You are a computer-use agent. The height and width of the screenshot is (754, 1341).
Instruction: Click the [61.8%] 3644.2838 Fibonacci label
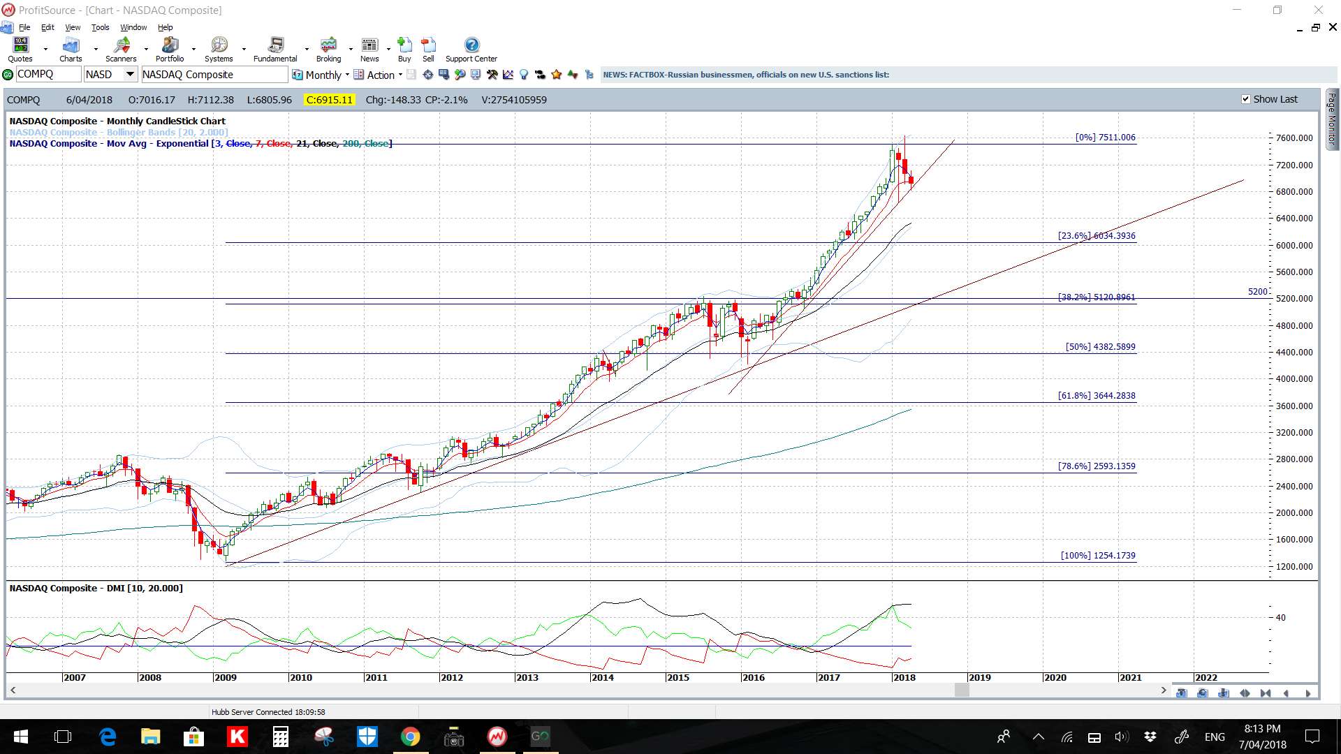click(x=1097, y=395)
